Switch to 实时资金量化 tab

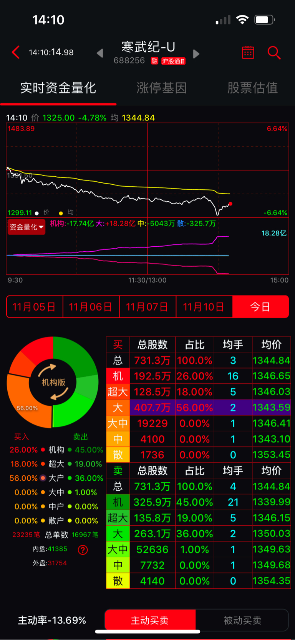58,88
